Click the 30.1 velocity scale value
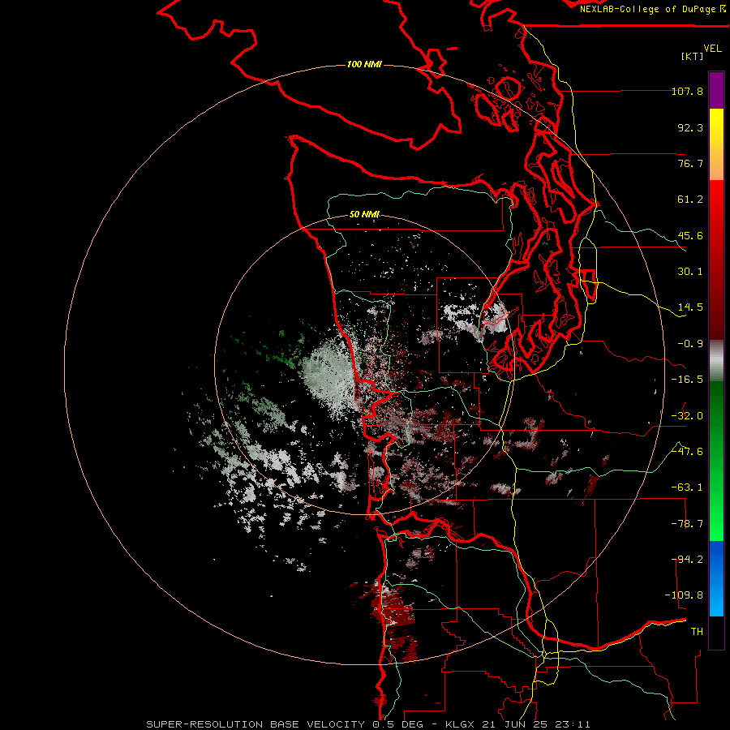Image resolution: width=730 pixels, height=730 pixels. click(x=690, y=272)
